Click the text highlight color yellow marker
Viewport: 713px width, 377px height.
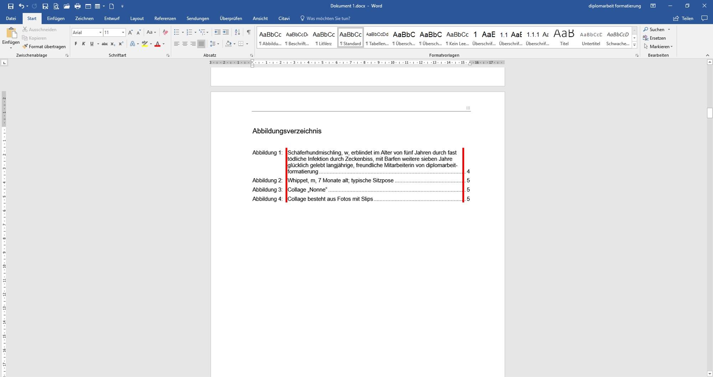(144, 44)
